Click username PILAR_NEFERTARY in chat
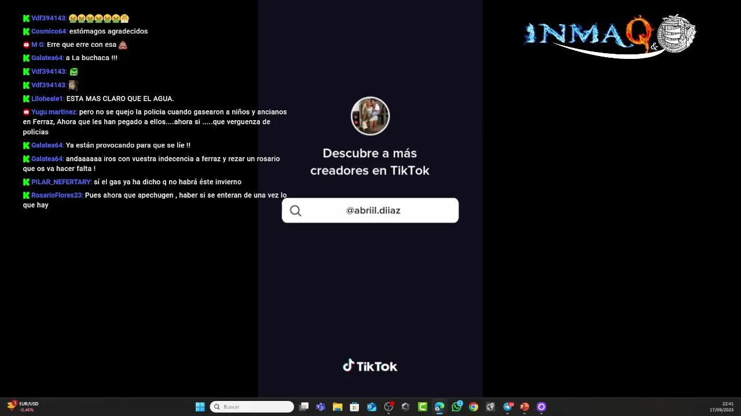 pos(61,182)
